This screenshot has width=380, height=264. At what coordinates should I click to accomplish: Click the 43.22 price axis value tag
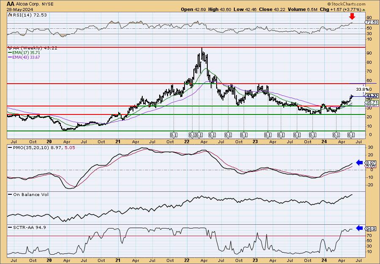click(372, 96)
